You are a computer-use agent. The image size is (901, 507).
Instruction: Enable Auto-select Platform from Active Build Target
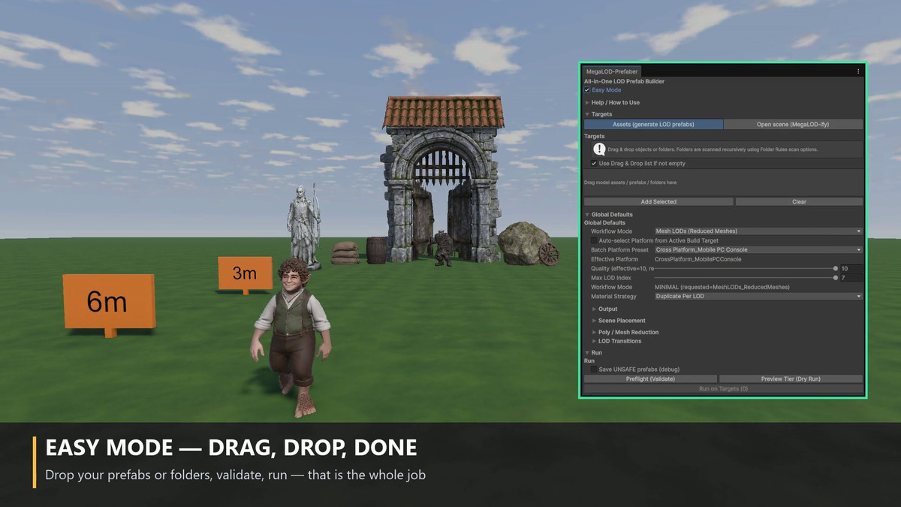click(594, 240)
